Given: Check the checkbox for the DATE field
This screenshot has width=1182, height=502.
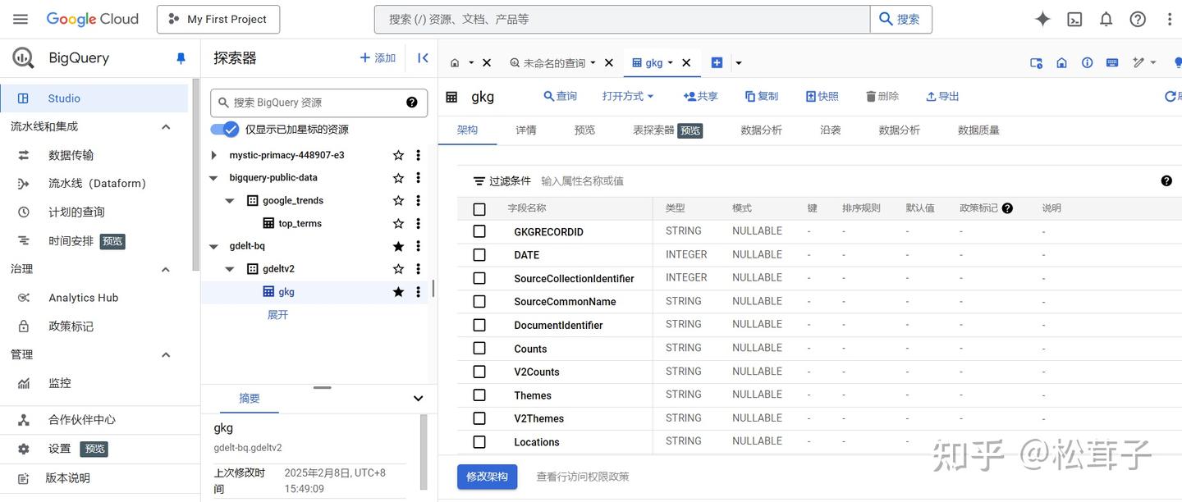Looking at the screenshot, I should 479,254.
